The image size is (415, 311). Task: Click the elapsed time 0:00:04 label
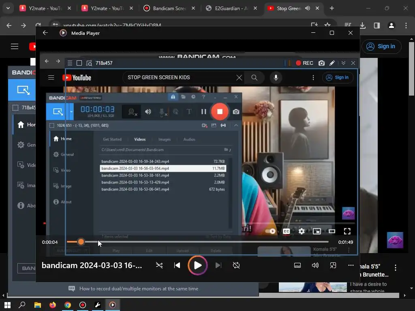point(50,242)
